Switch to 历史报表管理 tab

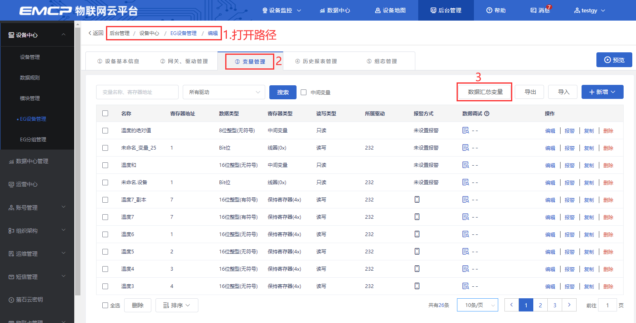(316, 61)
